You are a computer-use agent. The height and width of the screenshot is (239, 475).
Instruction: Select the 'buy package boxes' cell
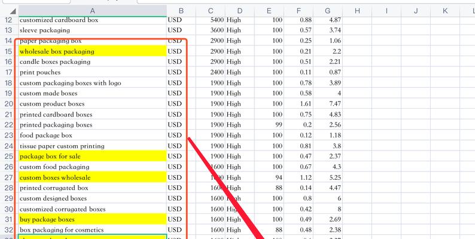coord(92,219)
